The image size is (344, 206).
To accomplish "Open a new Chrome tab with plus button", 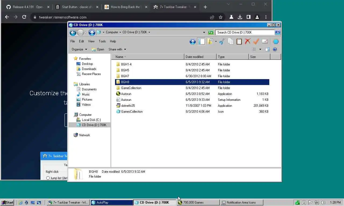I will pyautogui.click(x=205, y=7).
